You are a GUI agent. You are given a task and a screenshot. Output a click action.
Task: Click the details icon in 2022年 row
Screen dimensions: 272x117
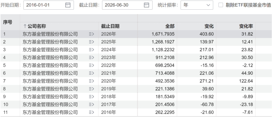pos(91,66)
